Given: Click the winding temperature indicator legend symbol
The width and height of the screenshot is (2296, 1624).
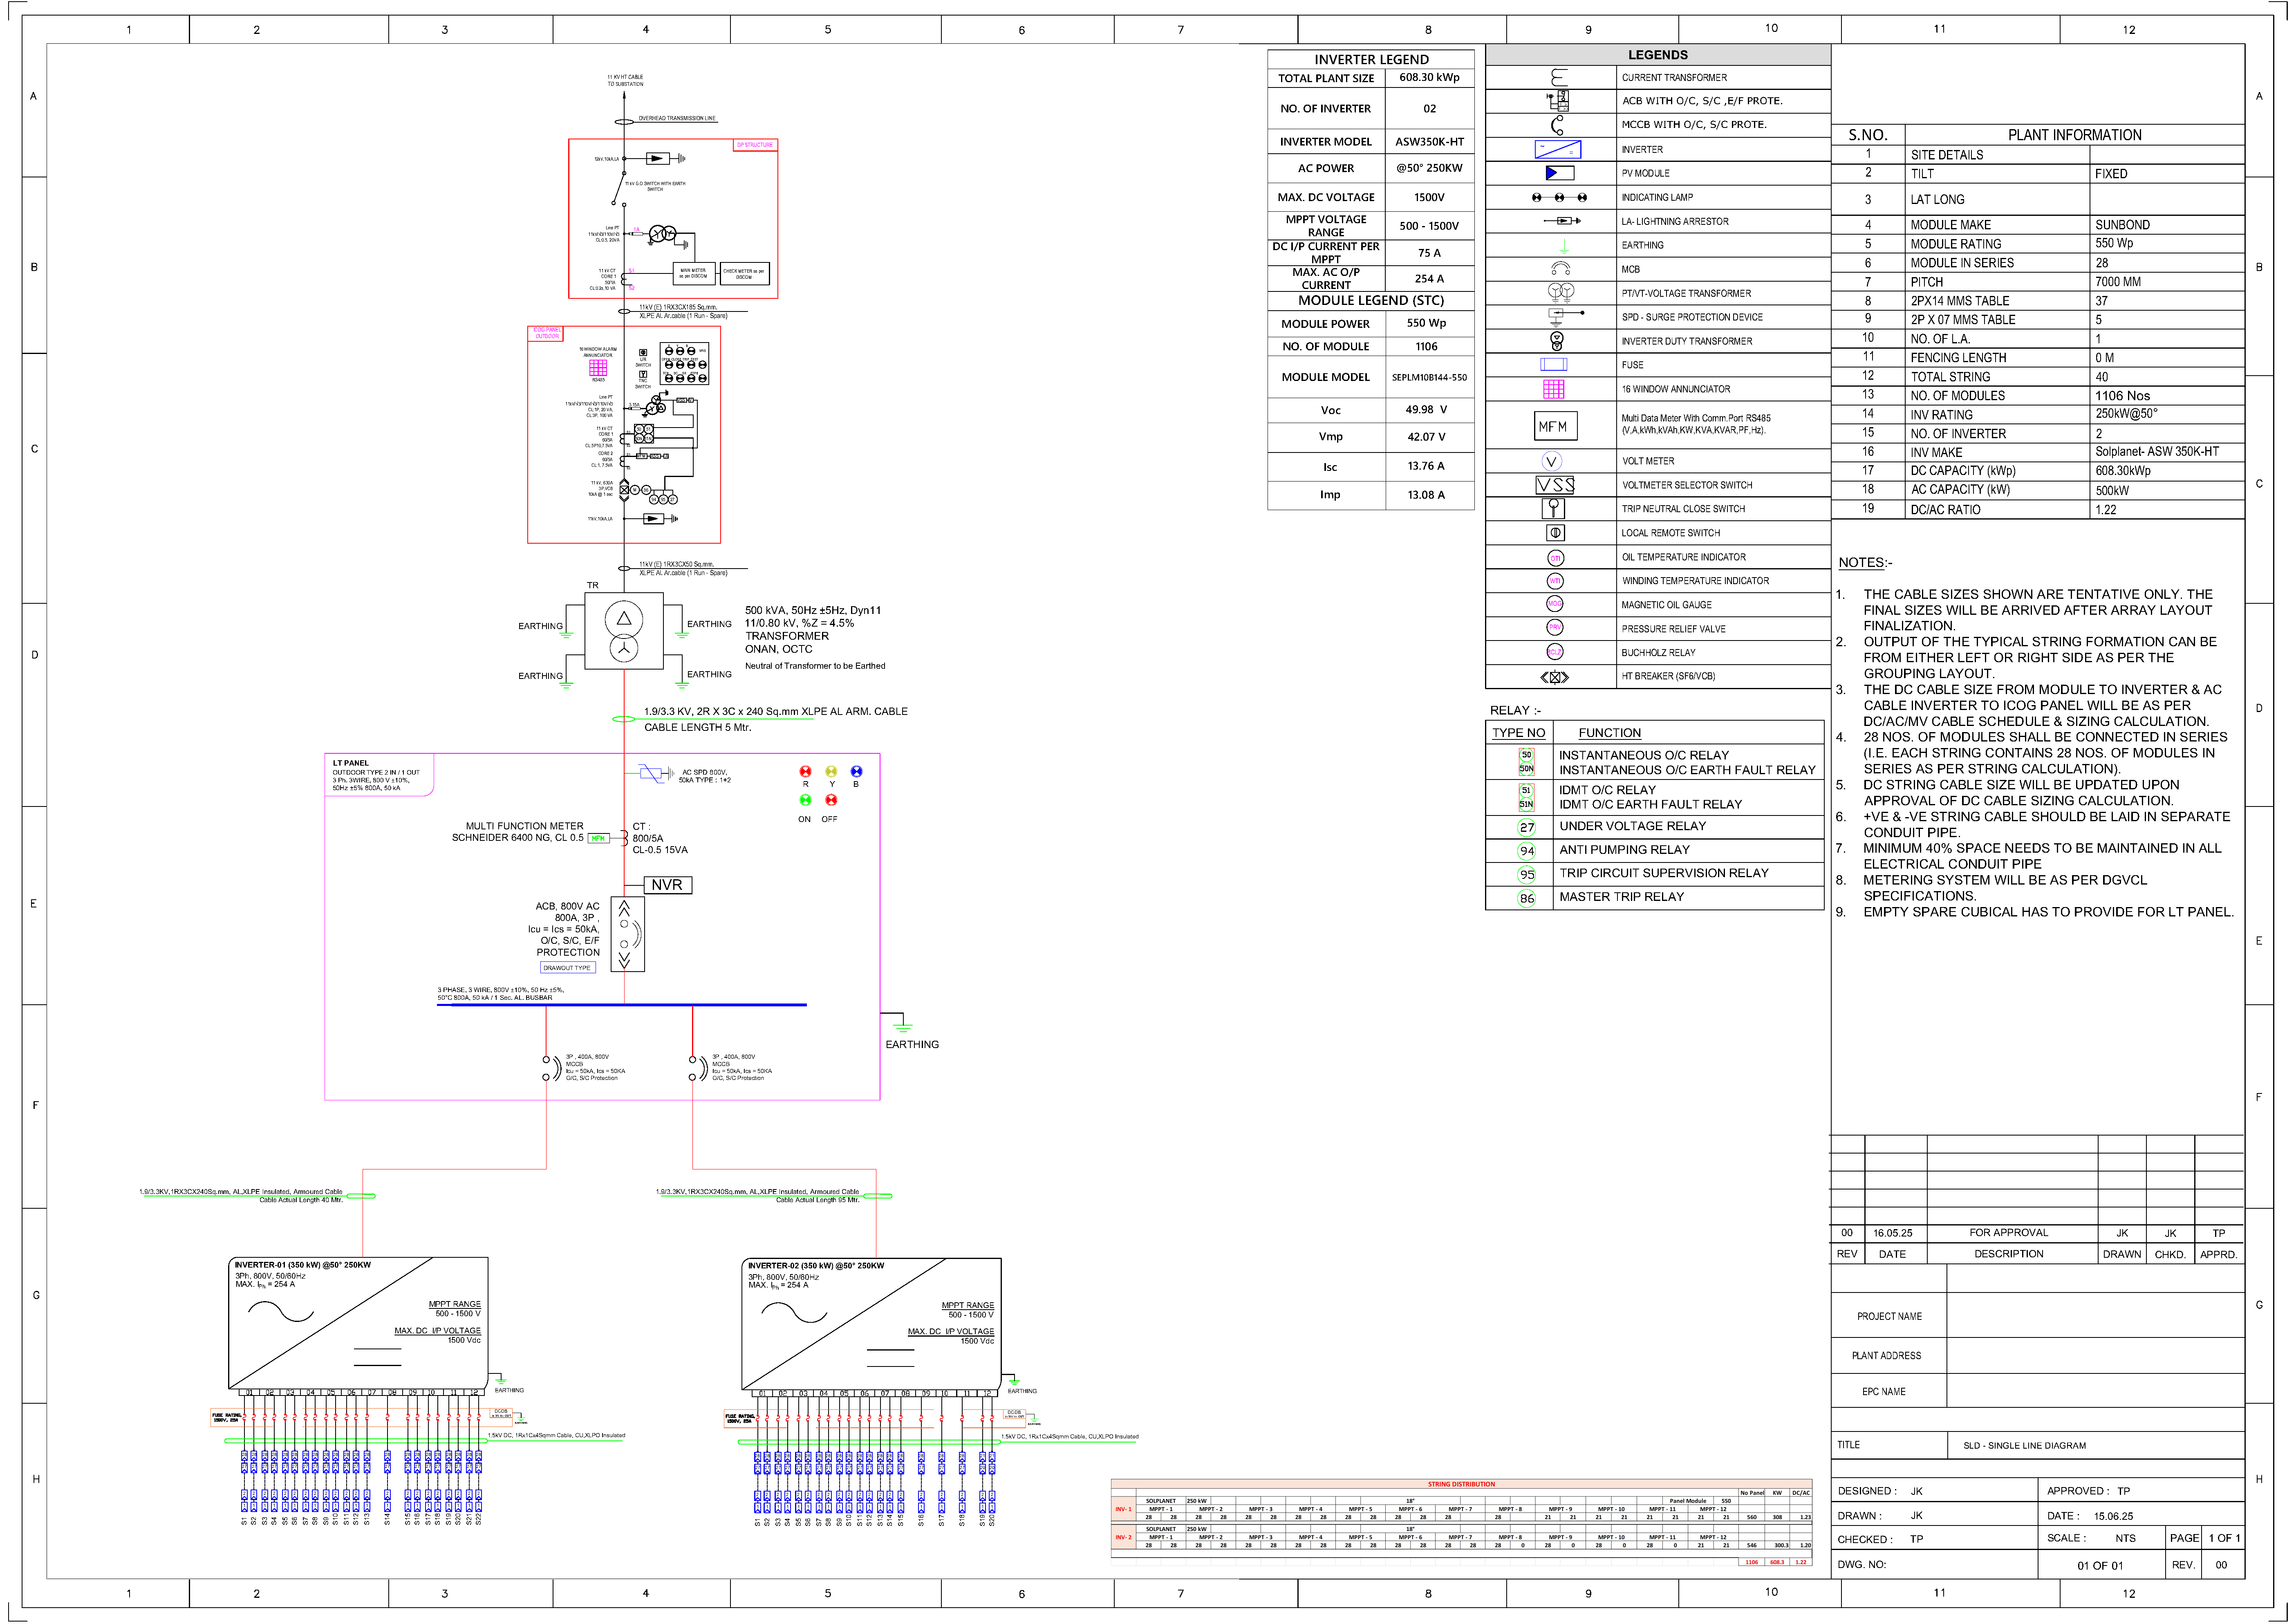Looking at the screenshot, I should pos(1555,581).
